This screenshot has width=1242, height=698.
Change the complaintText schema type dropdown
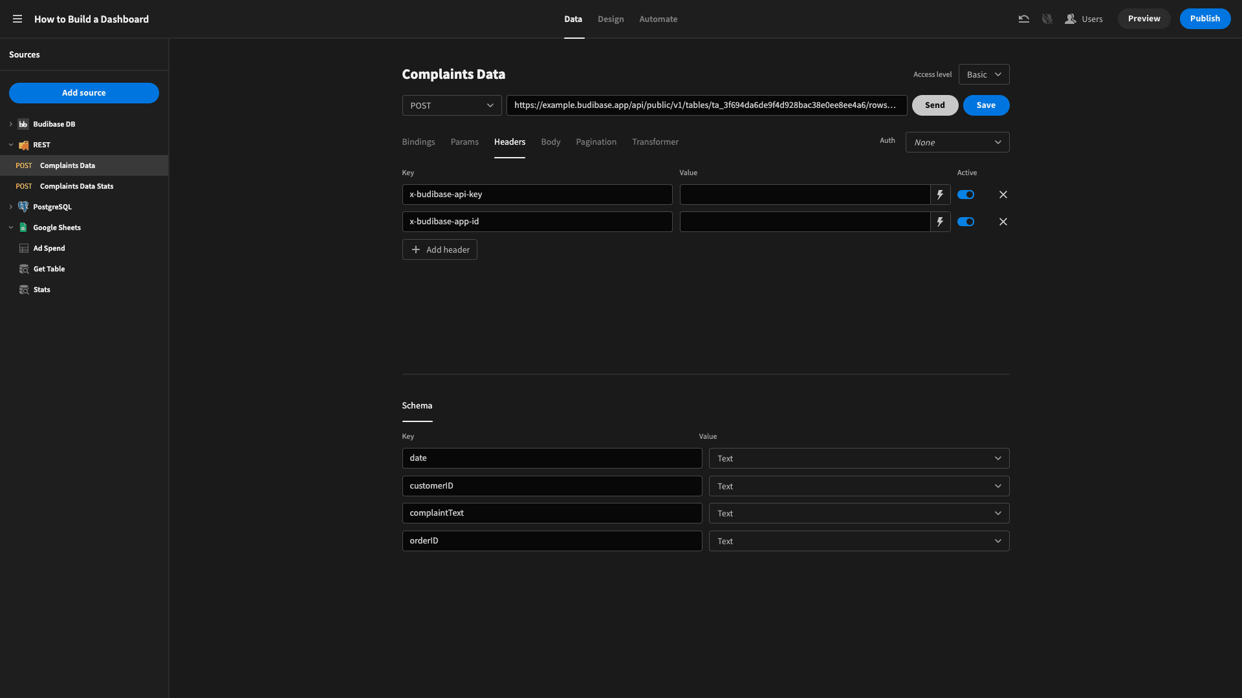click(858, 513)
